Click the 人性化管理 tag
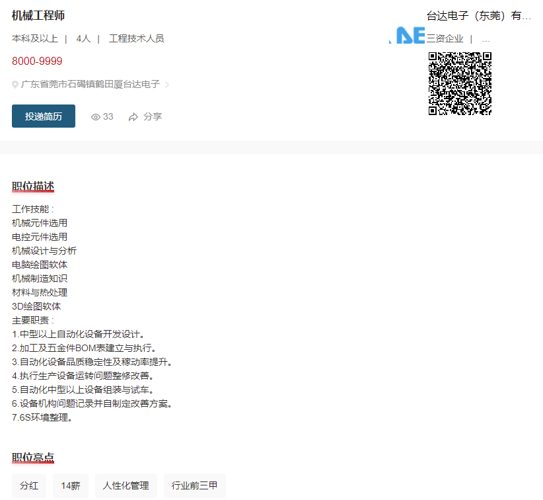This screenshot has width=543, height=500. click(x=126, y=485)
